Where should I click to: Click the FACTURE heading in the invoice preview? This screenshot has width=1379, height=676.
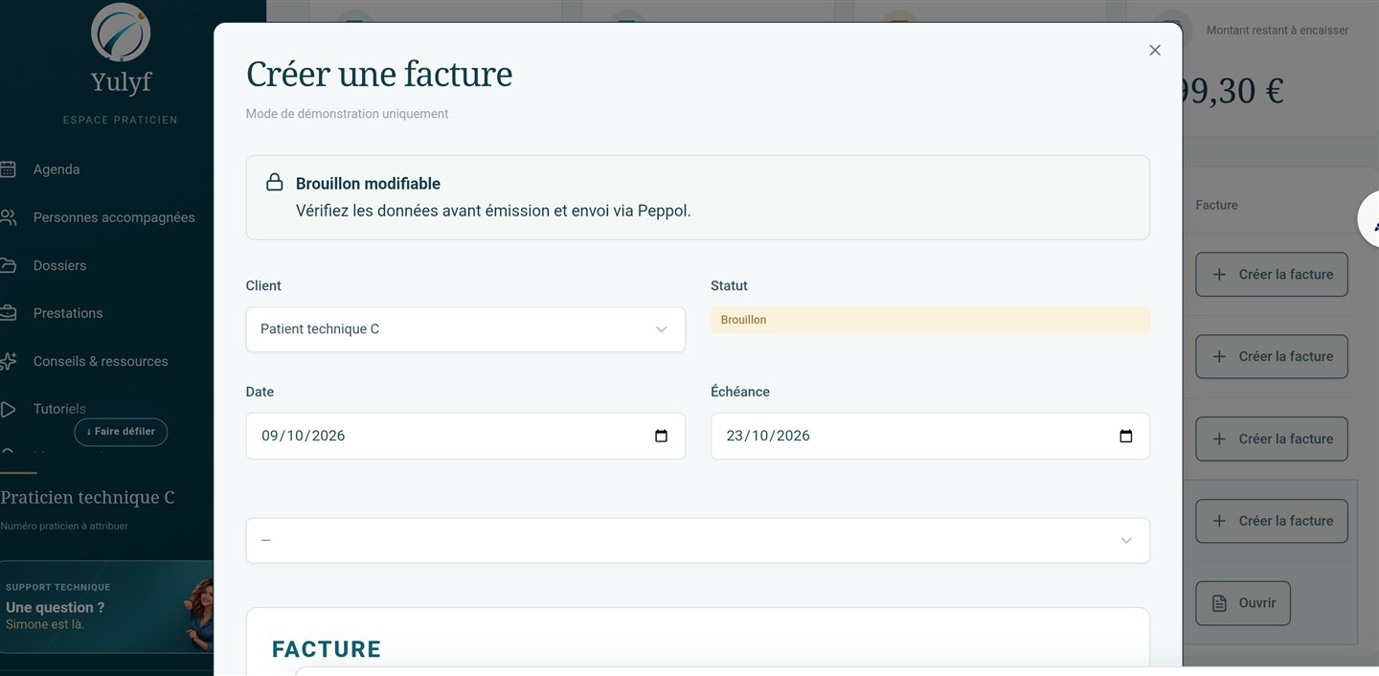tap(327, 649)
